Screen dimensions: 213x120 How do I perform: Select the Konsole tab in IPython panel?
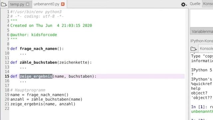[206, 48]
